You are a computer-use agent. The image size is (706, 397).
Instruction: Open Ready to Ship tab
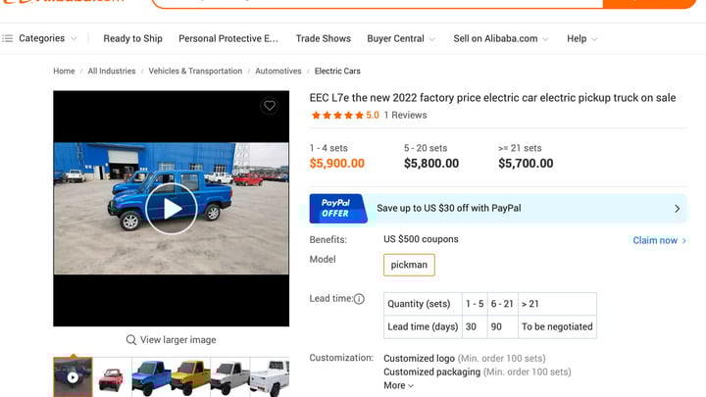(x=132, y=38)
